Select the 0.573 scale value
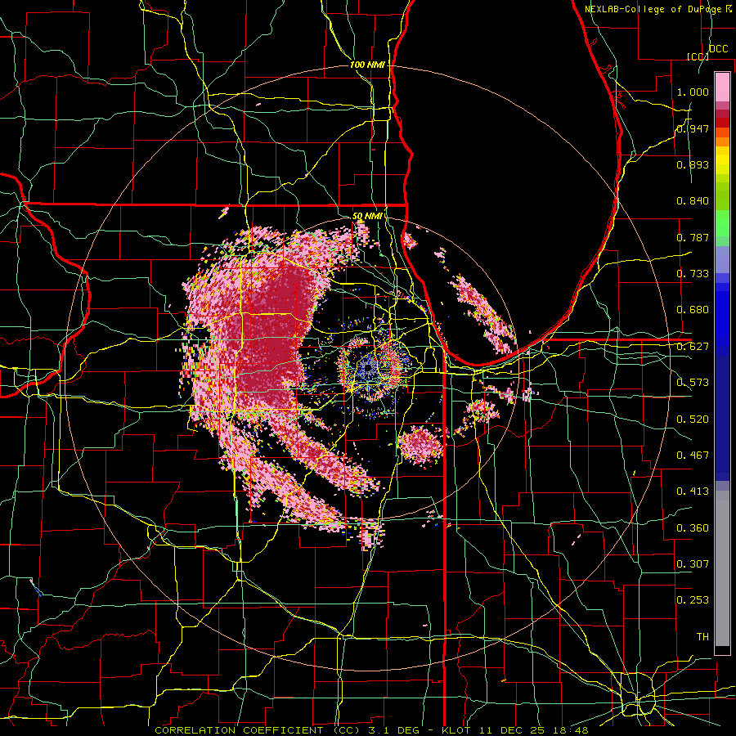The image size is (736, 736). pyautogui.click(x=693, y=383)
